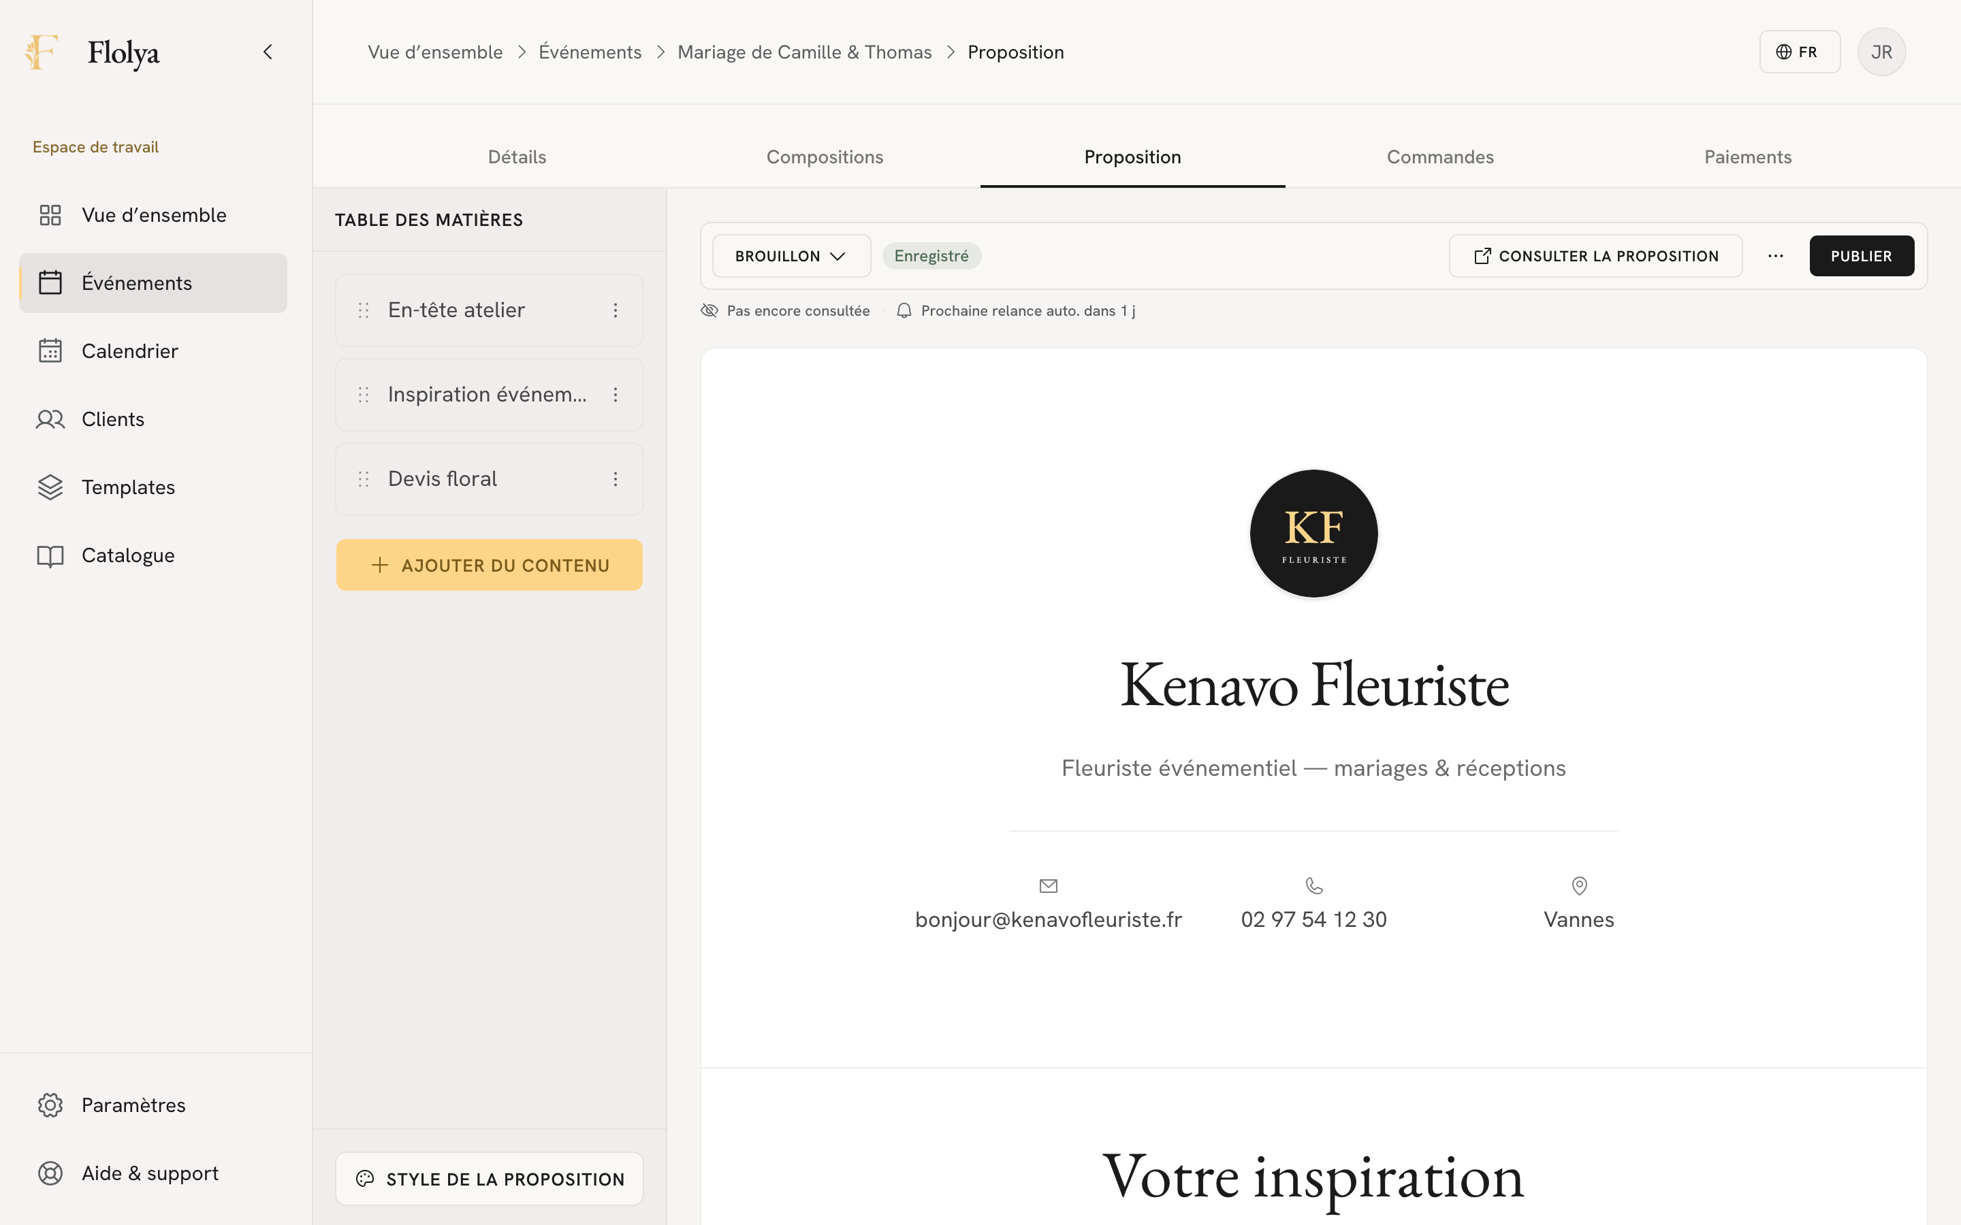Screen dimensions: 1961x1225
Task: Click the Événements breadcrumb link
Action: tap(590, 52)
